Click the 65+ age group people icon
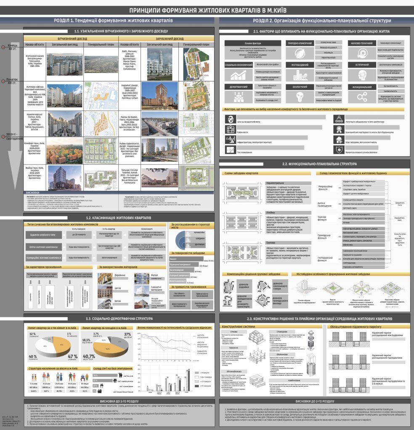 (85, 378)
